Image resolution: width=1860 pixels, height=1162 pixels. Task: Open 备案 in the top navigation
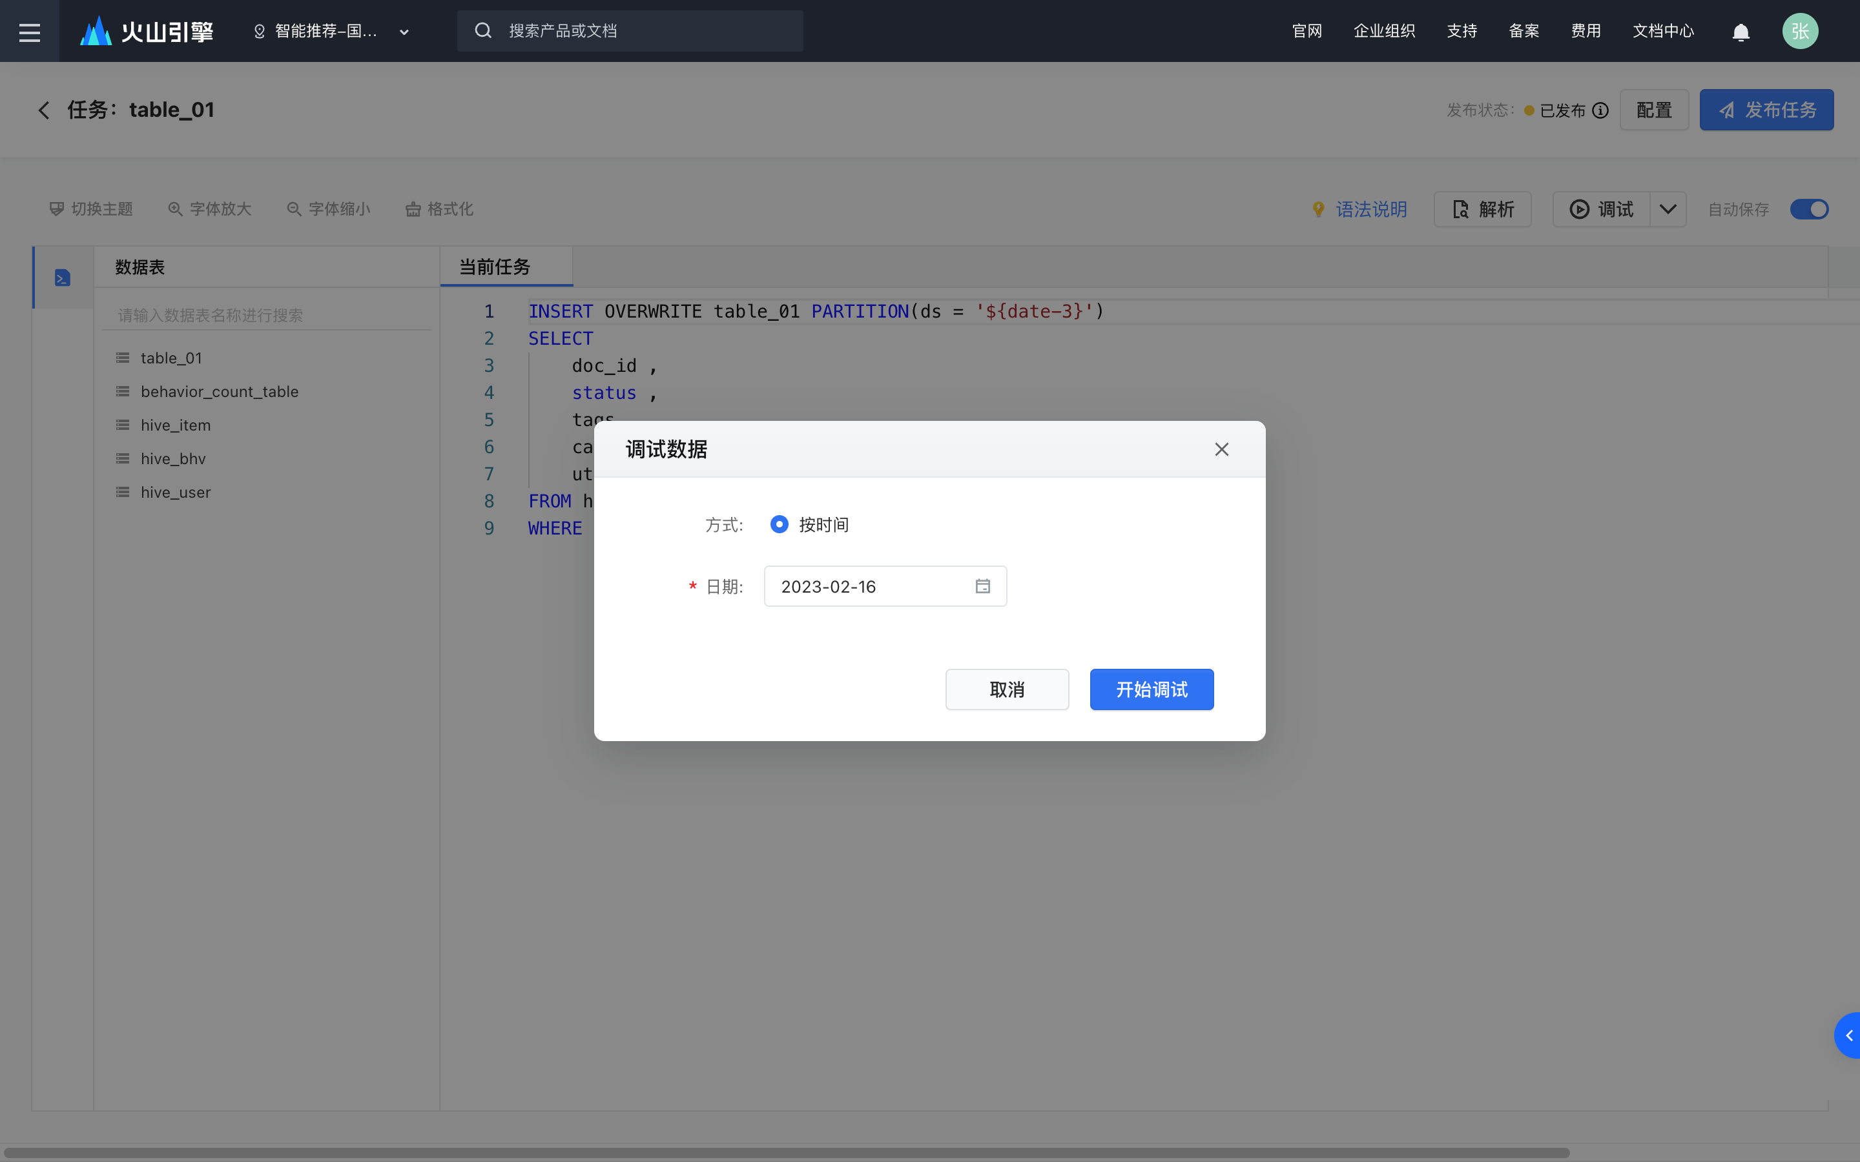pyautogui.click(x=1524, y=31)
